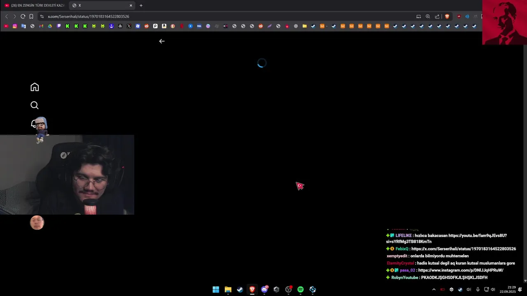527x296 pixels.
Task: Click the username RobynYoutube in chat
Action: (405, 277)
